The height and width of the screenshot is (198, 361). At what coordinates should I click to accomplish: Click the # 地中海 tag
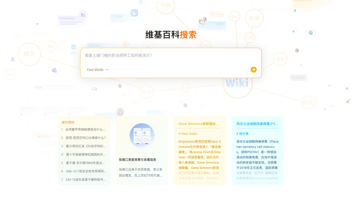pos(242,134)
